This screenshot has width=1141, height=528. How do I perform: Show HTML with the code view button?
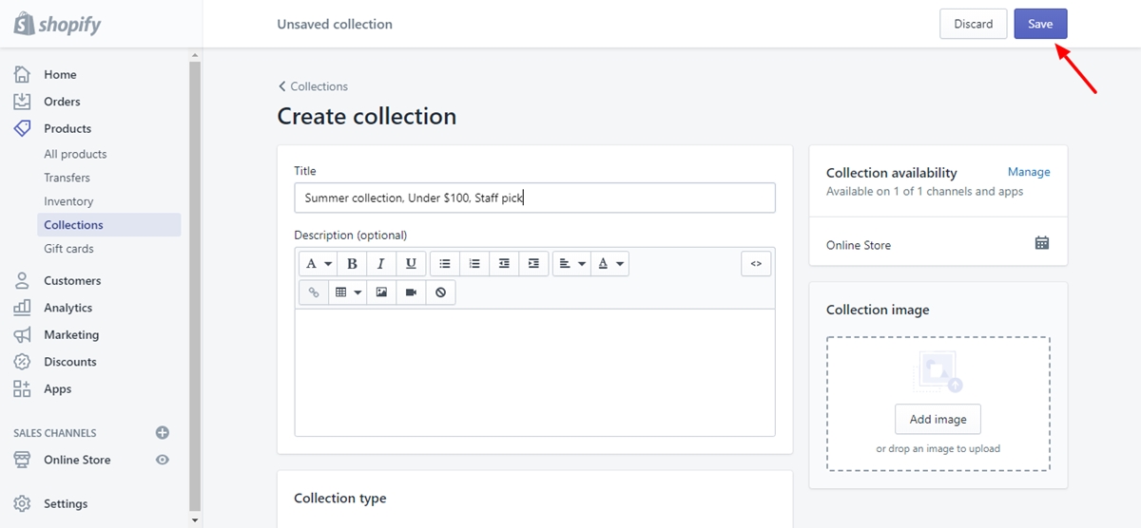756,264
